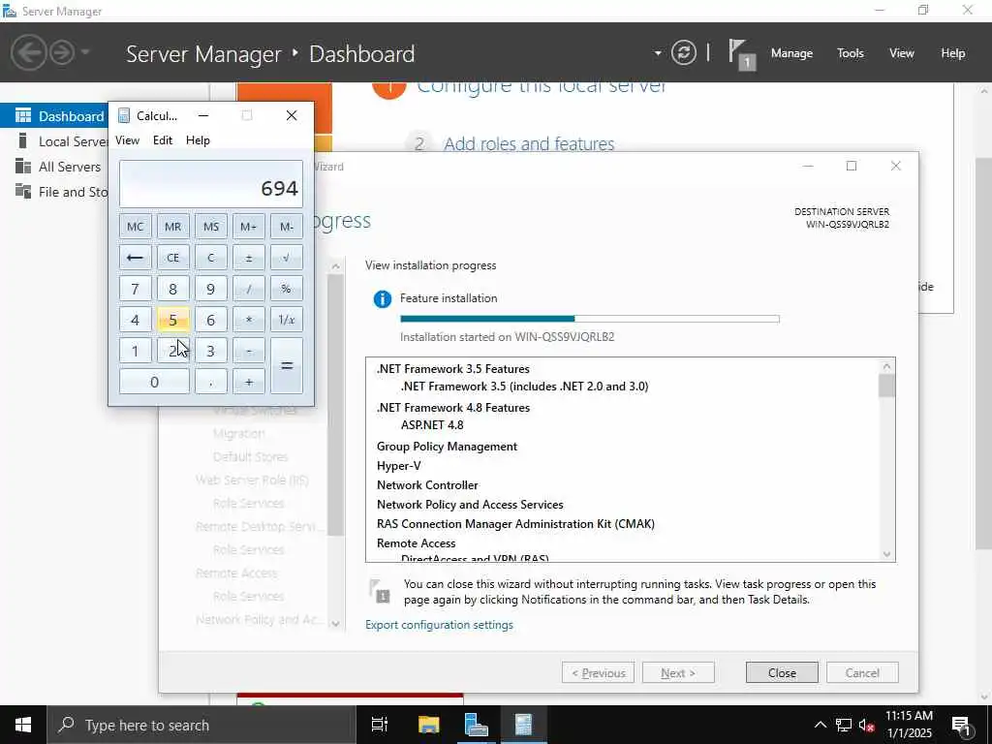Click the calculator 8 key

point(172,289)
